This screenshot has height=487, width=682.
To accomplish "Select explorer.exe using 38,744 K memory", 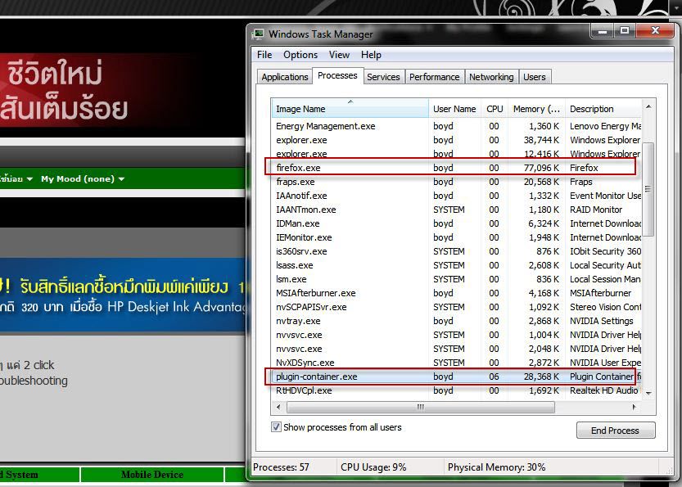I will pos(456,140).
